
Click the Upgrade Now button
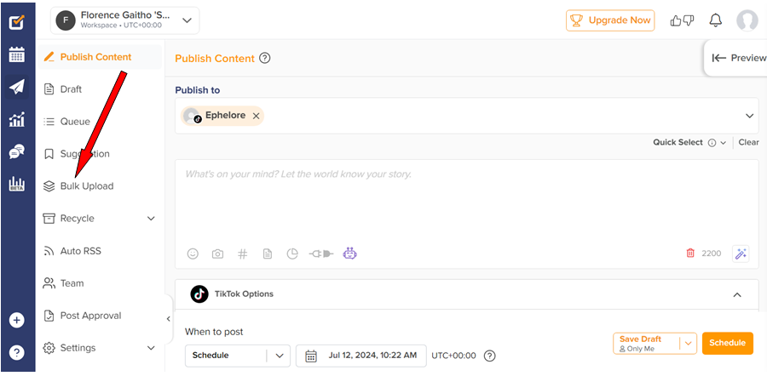tap(610, 20)
